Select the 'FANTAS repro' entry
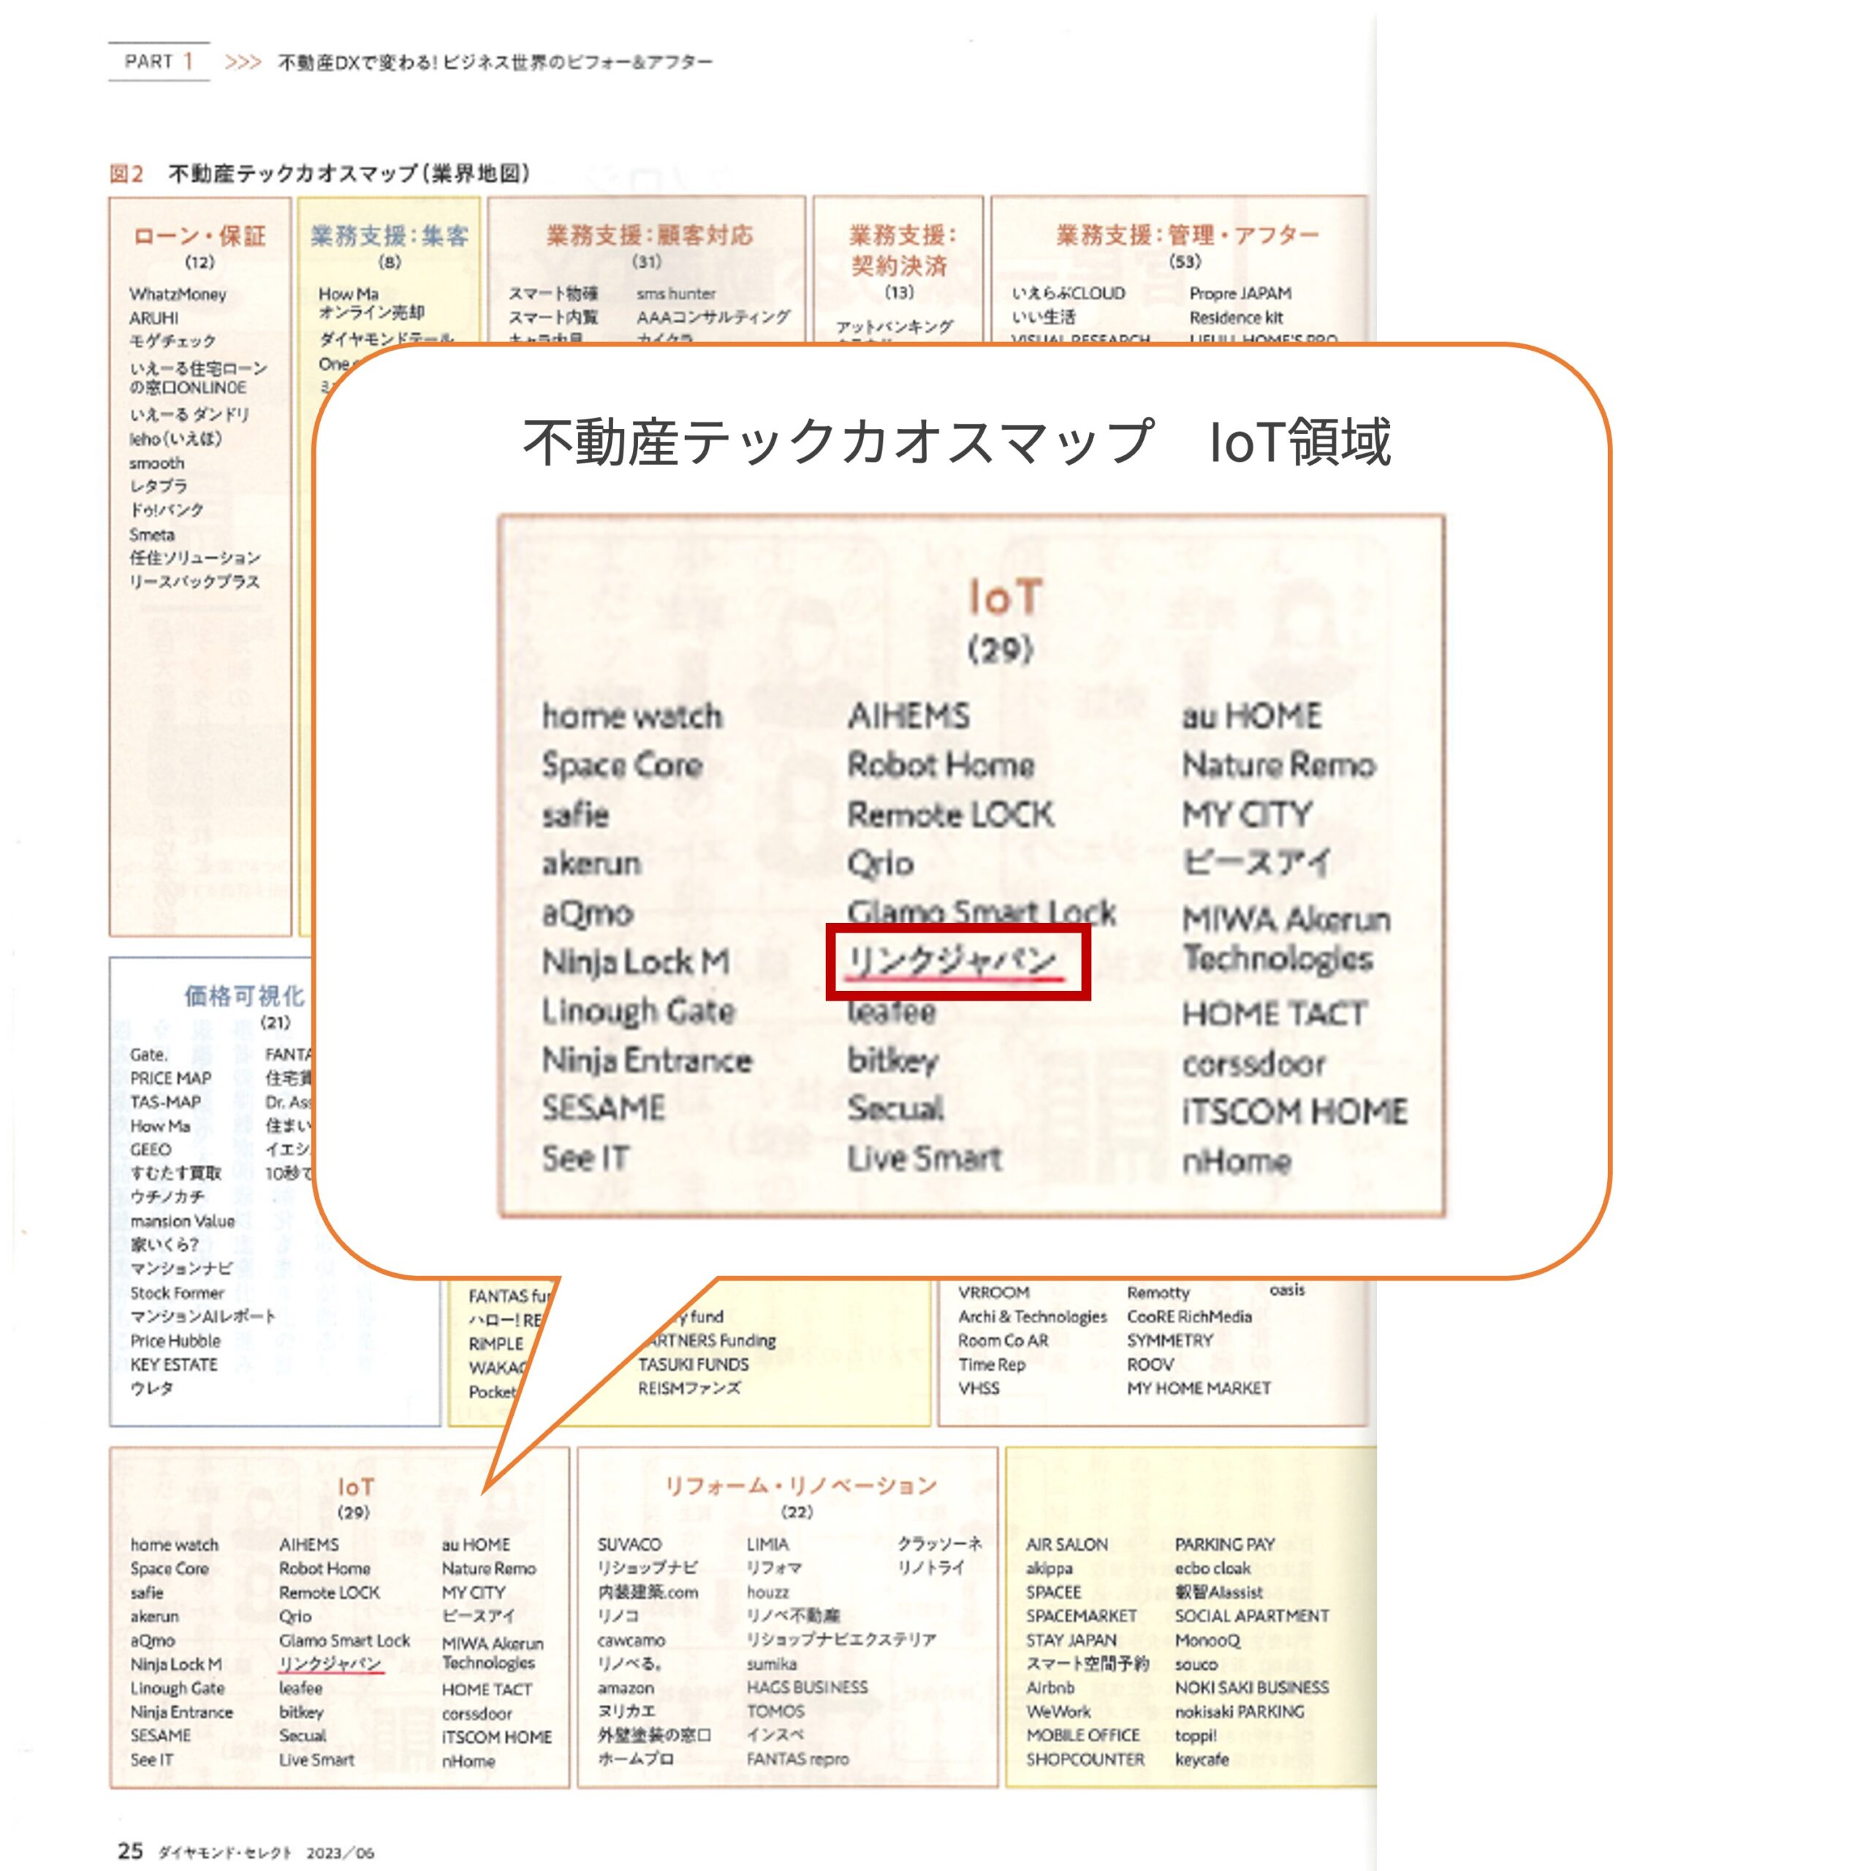The height and width of the screenshot is (1871, 1871). pos(798,1760)
